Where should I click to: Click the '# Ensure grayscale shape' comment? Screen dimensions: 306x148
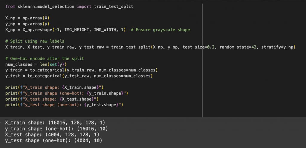tap(160, 30)
